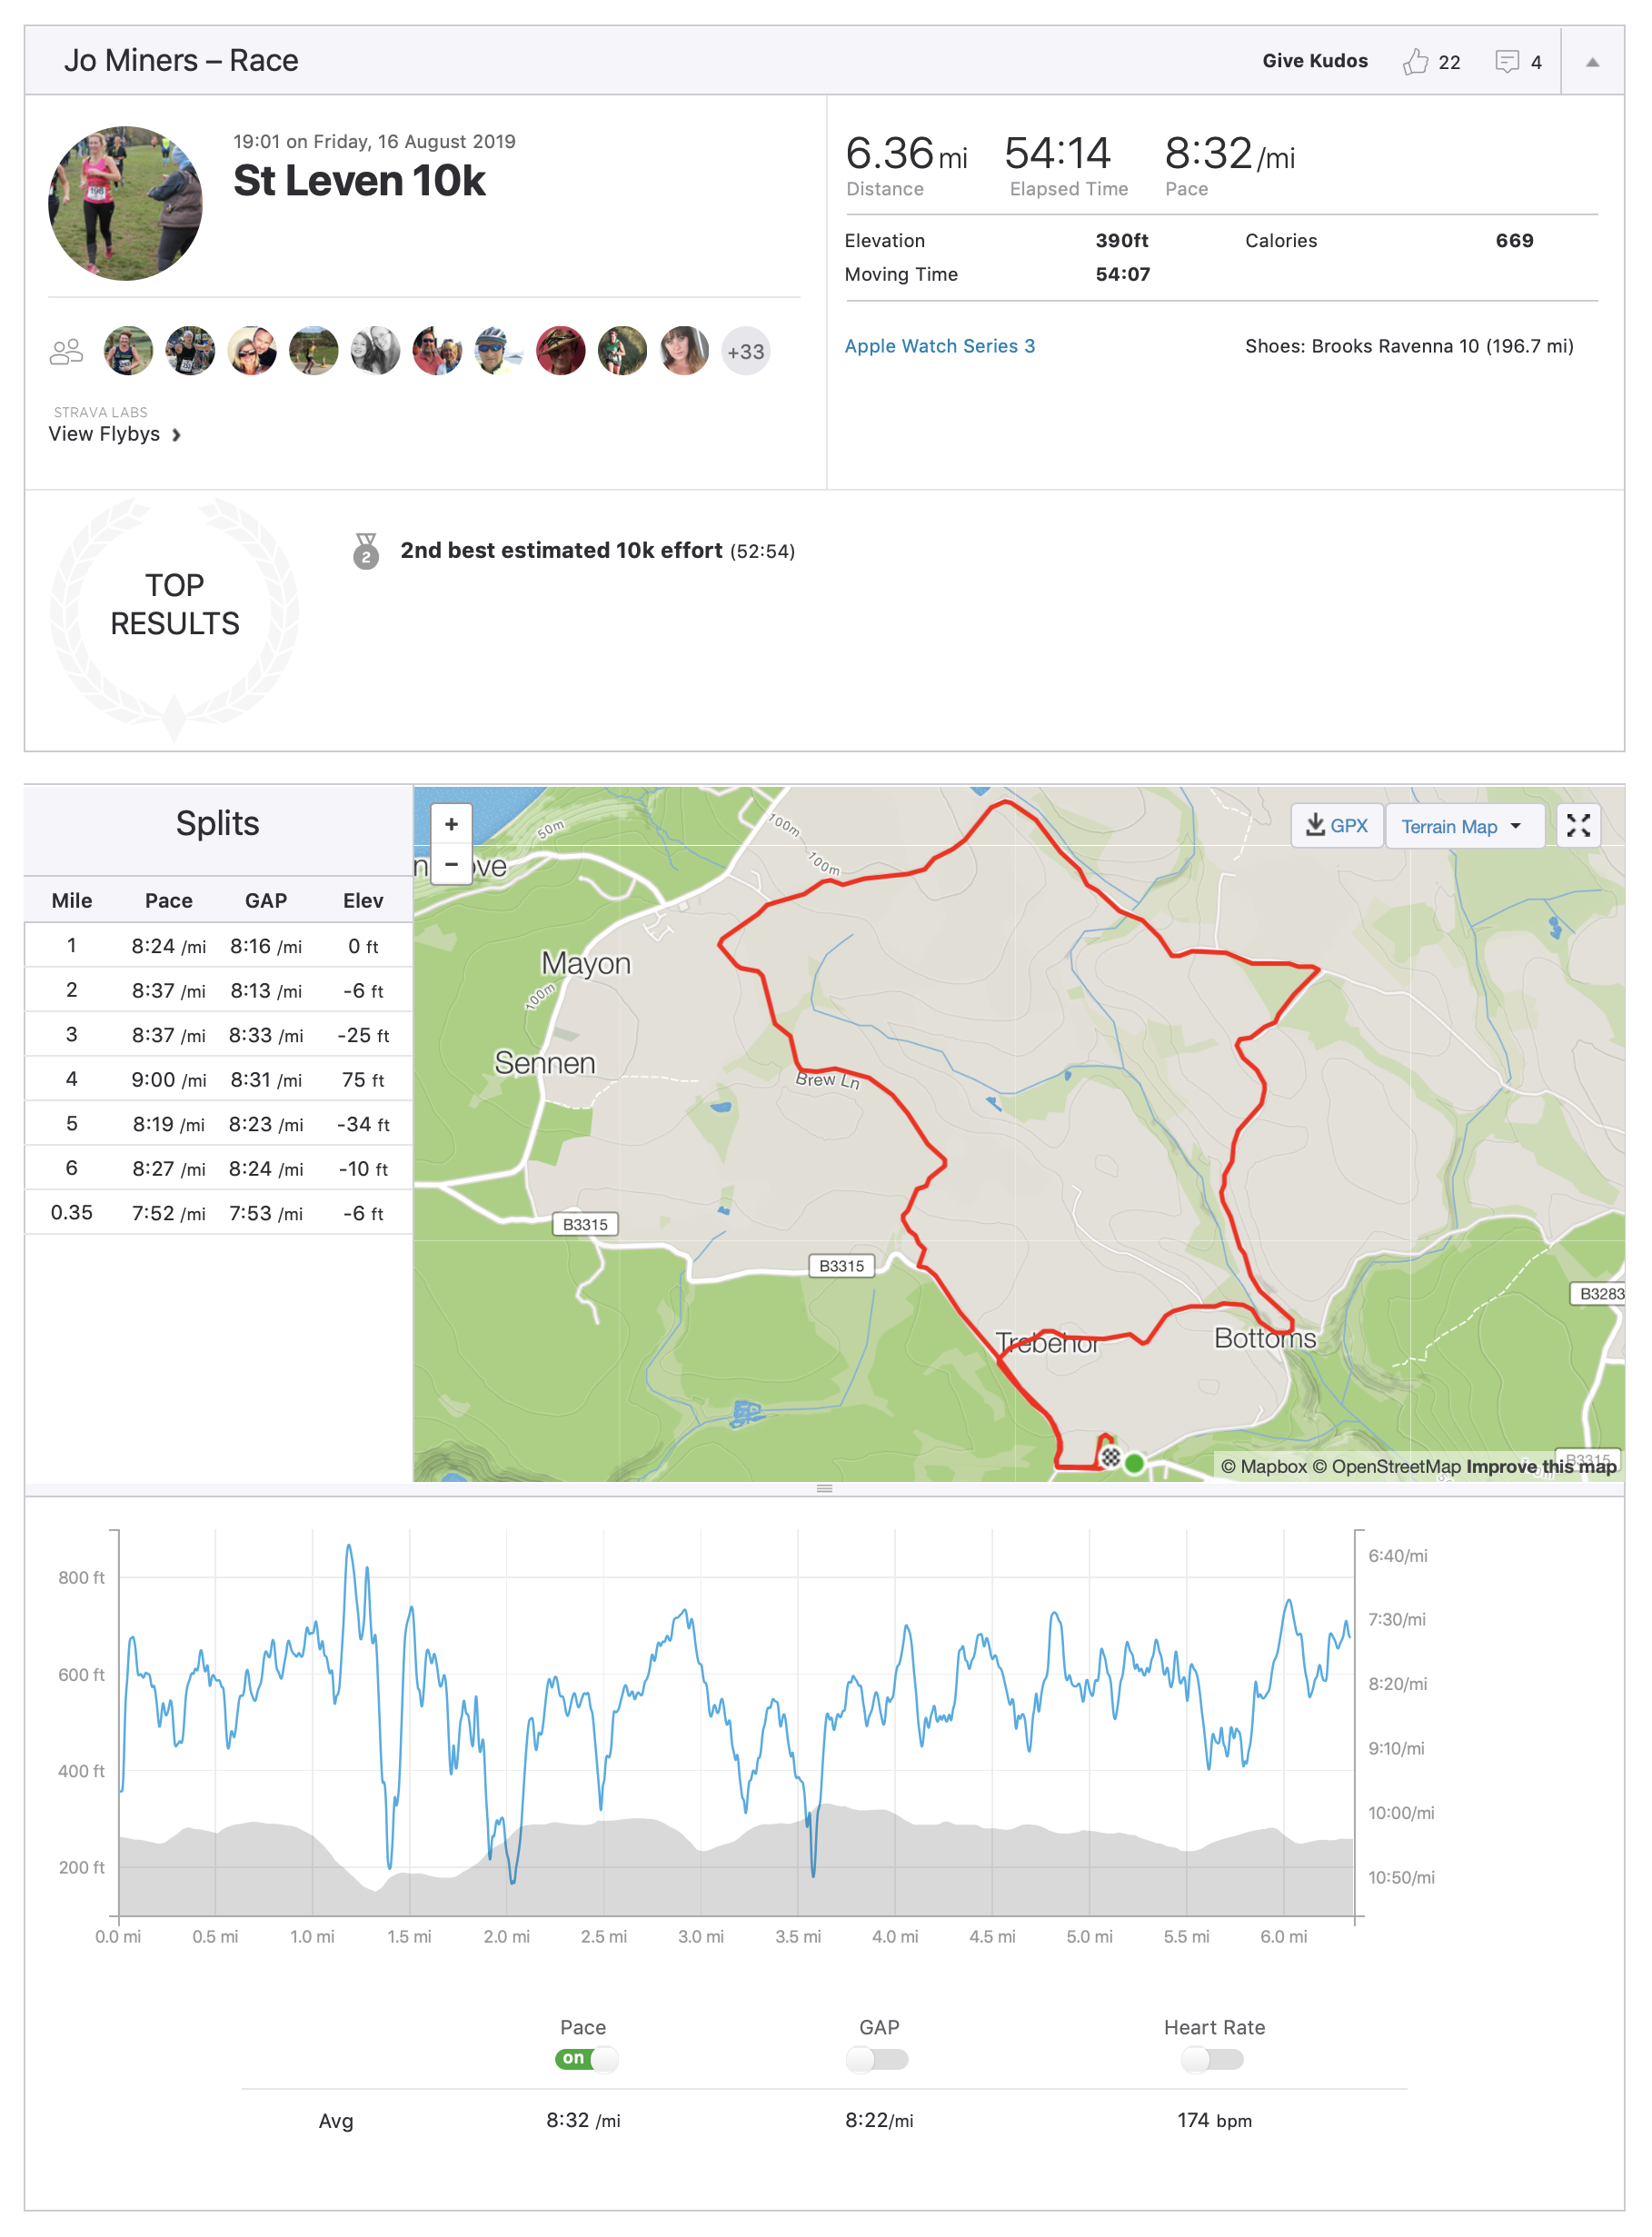The width and height of the screenshot is (1652, 2237).
Task: Show the +33 additional athletes
Action: point(745,352)
